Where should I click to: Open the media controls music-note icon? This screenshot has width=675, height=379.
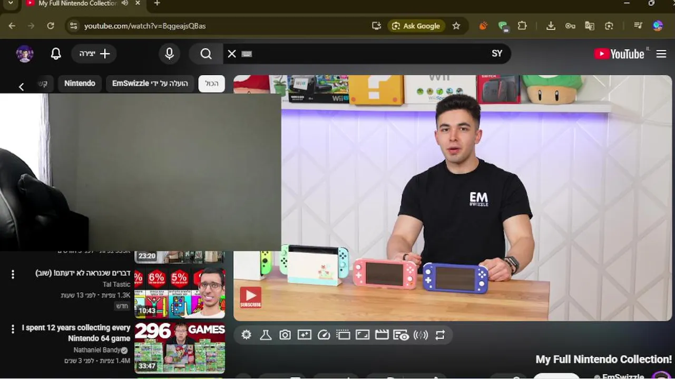638,26
